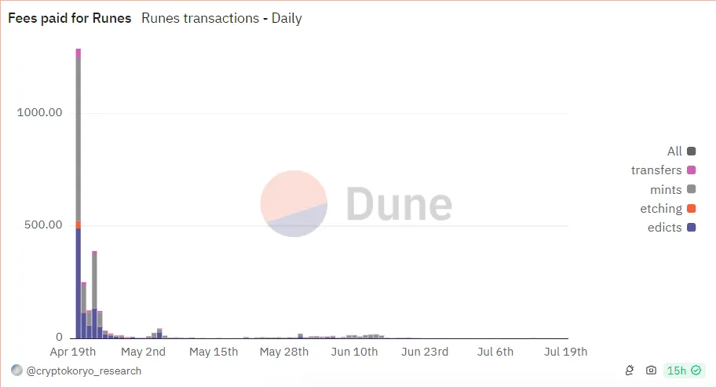Open Runes transactions - Daily query link
Image resolution: width=716 pixels, height=387 pixels.
[x=221, y=18]
